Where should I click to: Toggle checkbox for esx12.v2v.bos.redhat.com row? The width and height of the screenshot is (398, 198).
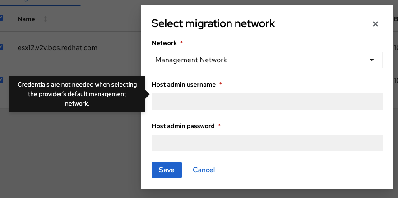tap(1, 47)
